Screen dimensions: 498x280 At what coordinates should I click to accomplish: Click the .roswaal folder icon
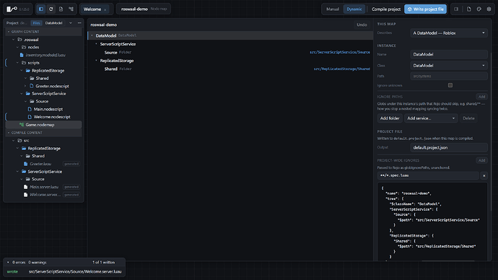(19, 40)
